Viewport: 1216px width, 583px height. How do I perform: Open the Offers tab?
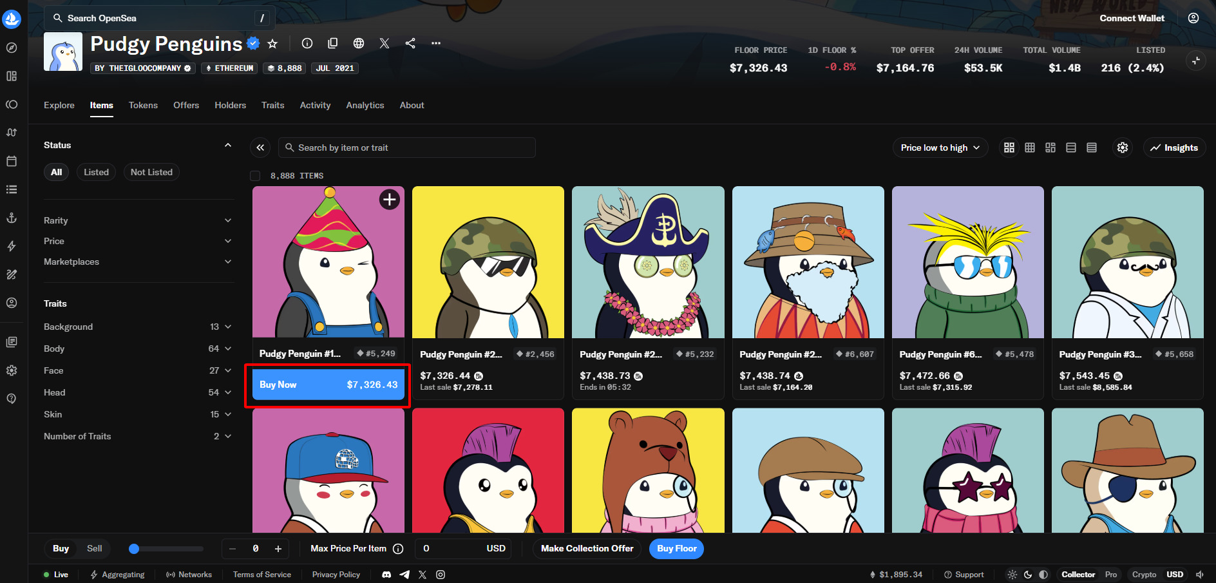coord(186,105)
